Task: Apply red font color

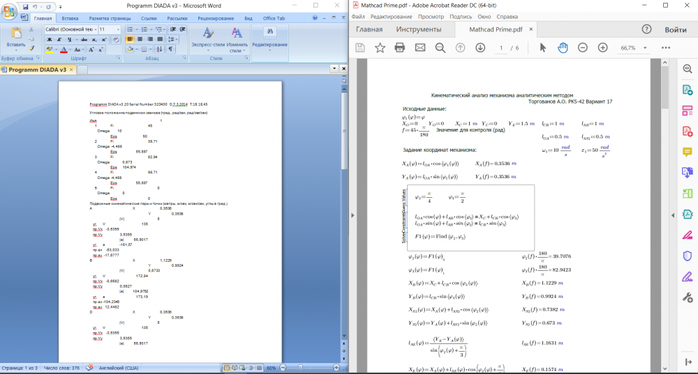Action: [x=64, y=49]
